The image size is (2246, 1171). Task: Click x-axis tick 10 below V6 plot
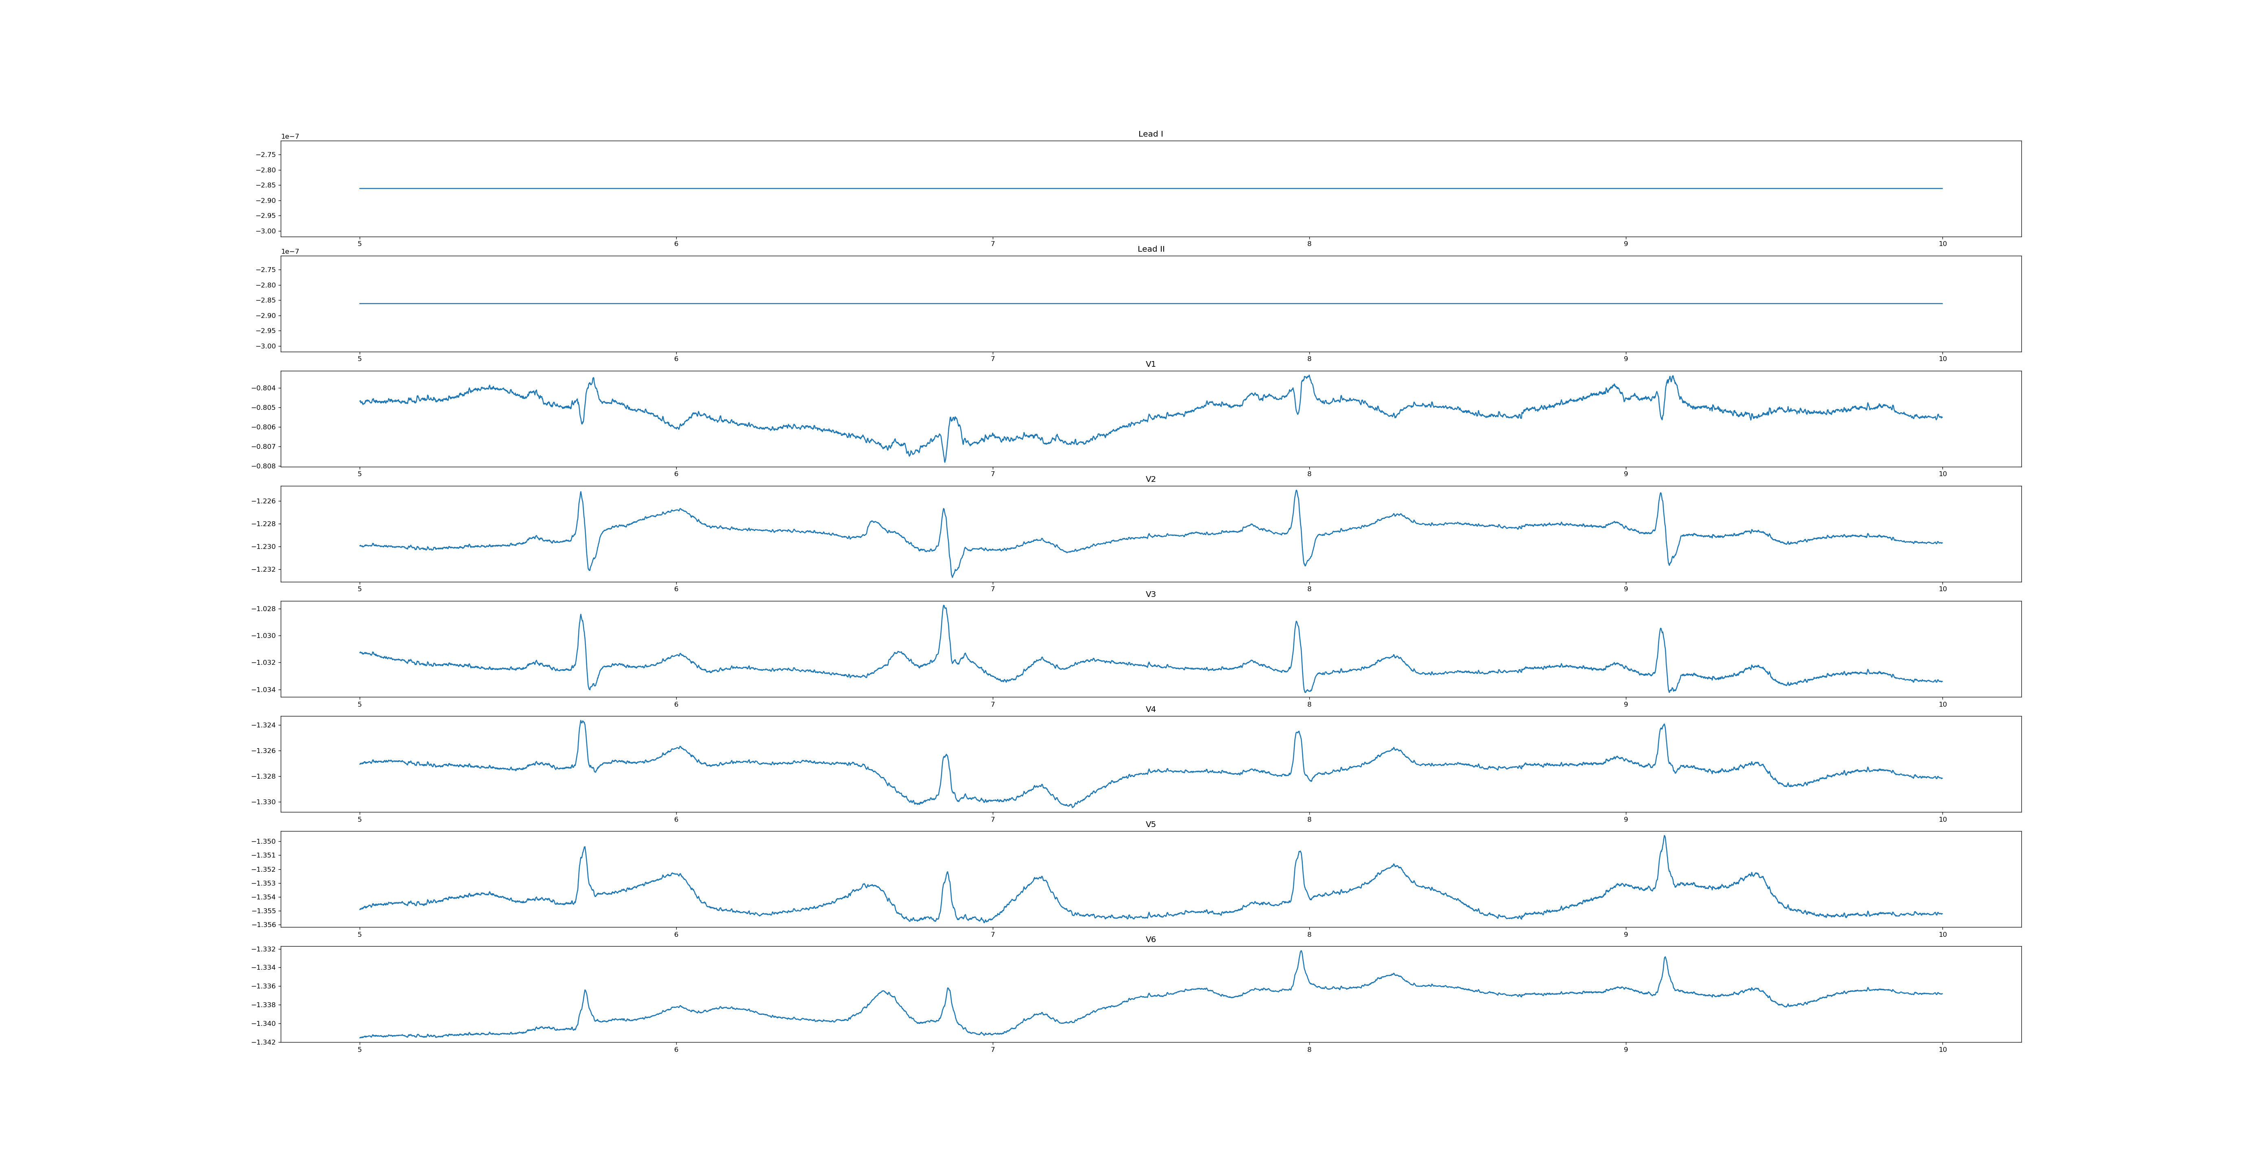click(1942, 1050)
